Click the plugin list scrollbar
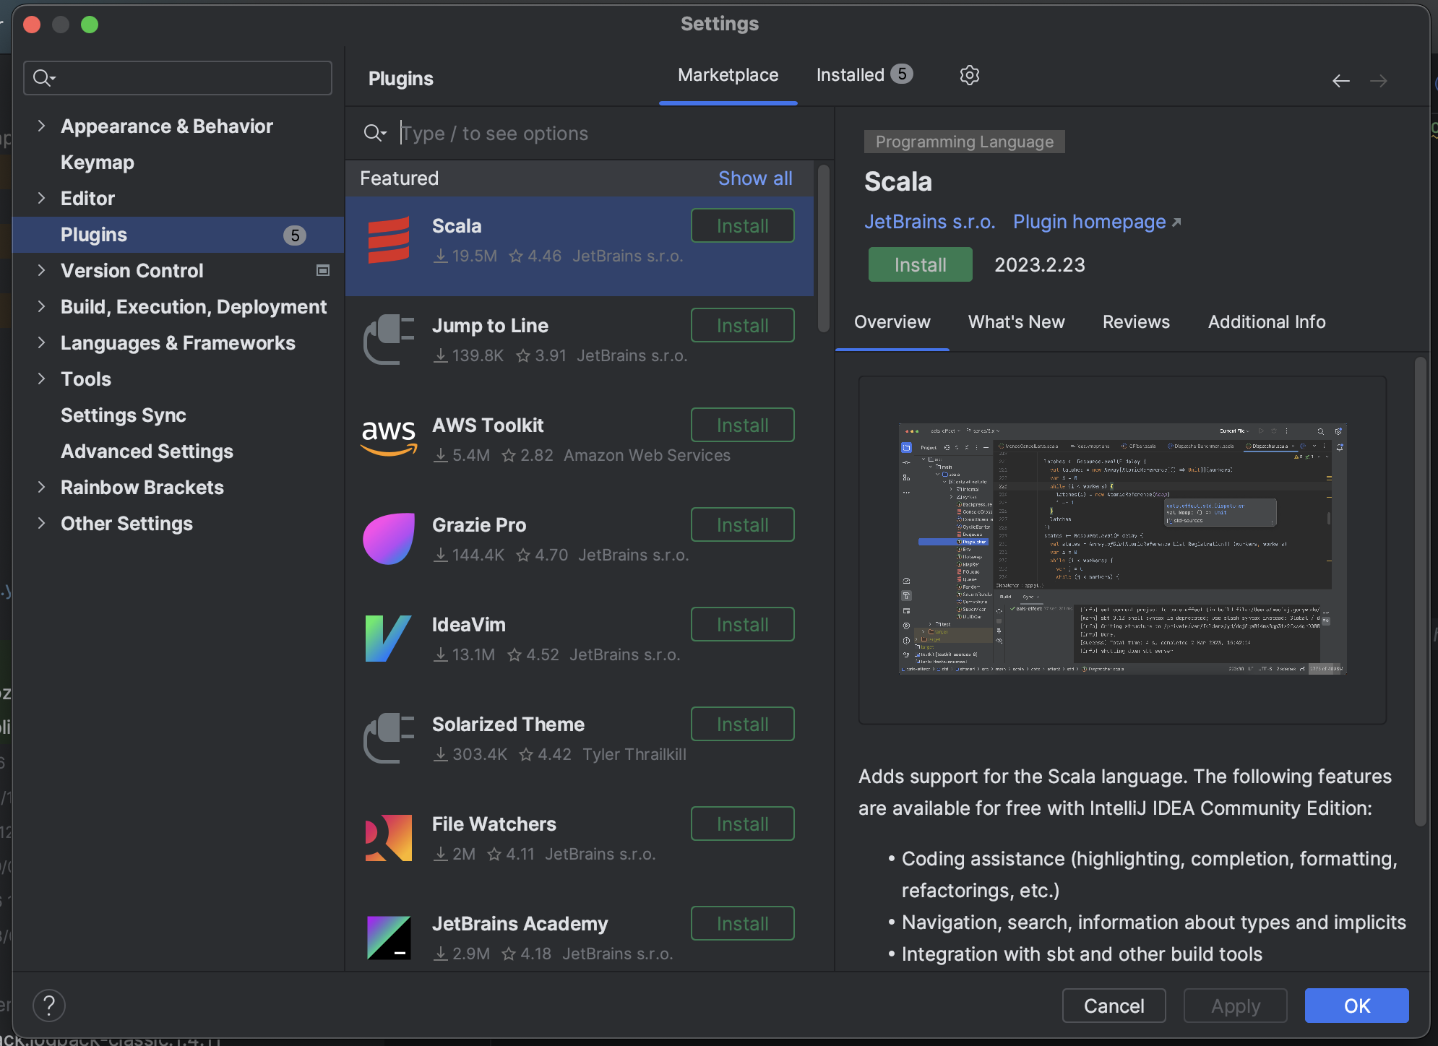Viewport: 1438px width, 1046px height. (x=823, y=249)
